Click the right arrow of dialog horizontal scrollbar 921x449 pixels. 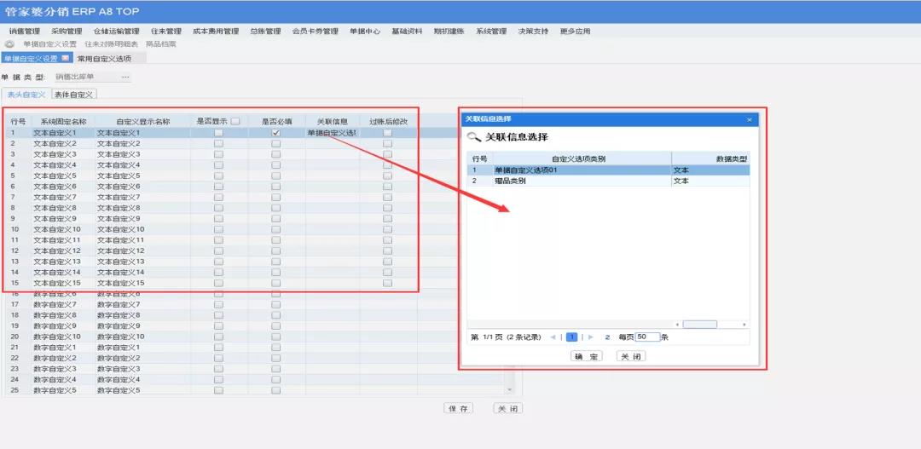click(x=744, y=325)
